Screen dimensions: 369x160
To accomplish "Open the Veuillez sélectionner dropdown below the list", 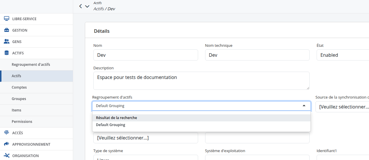I will 146,138.
